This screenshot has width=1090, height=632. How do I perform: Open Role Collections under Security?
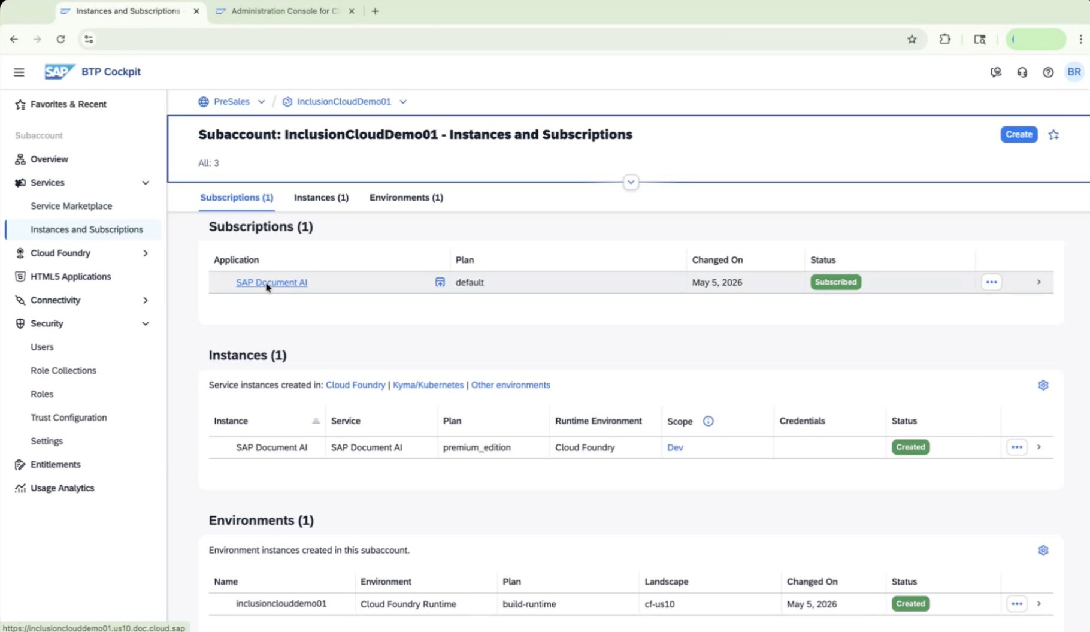pos(63,371)
